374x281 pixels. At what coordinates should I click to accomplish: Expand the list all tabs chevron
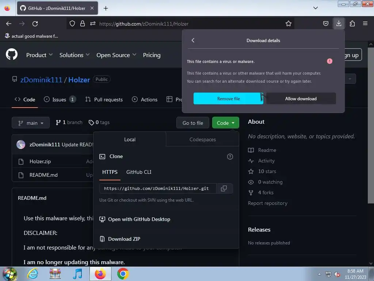(x=315, y=8)
